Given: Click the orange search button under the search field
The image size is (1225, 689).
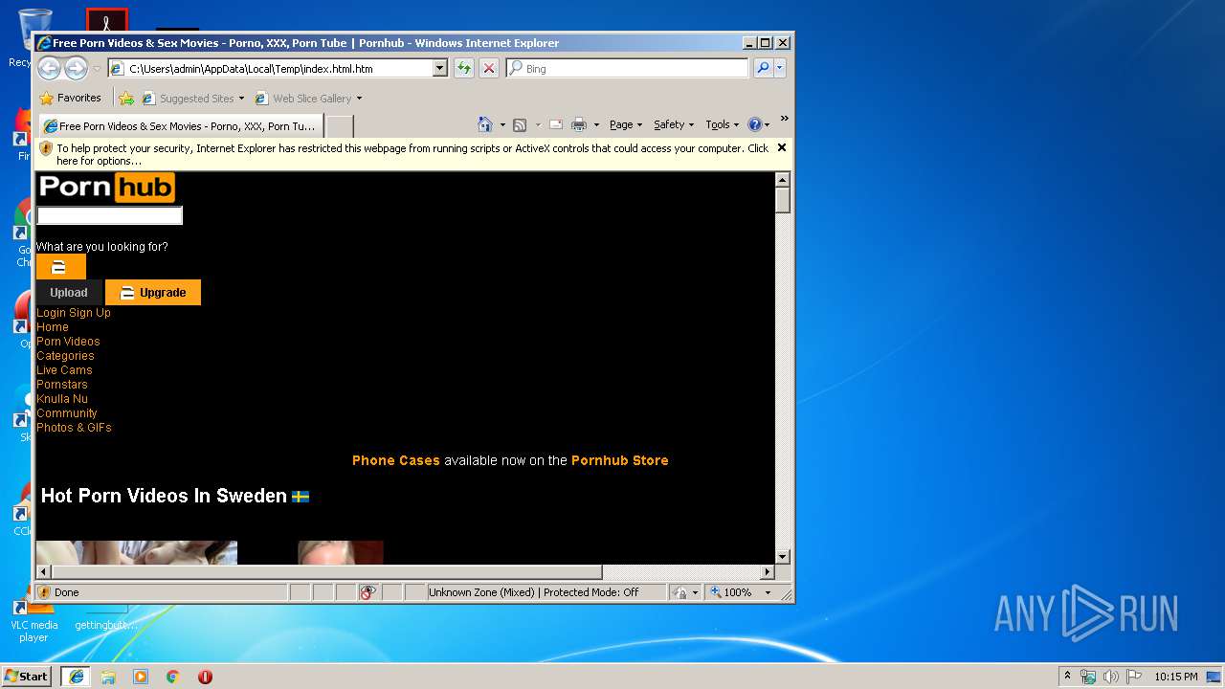Looking at the screenshot, I should coord(61,267).
